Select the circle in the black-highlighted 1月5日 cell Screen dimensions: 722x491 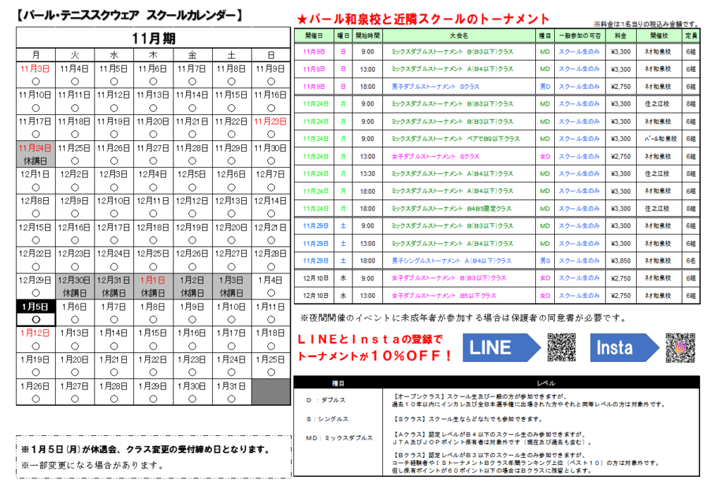[x=35, y=319]
